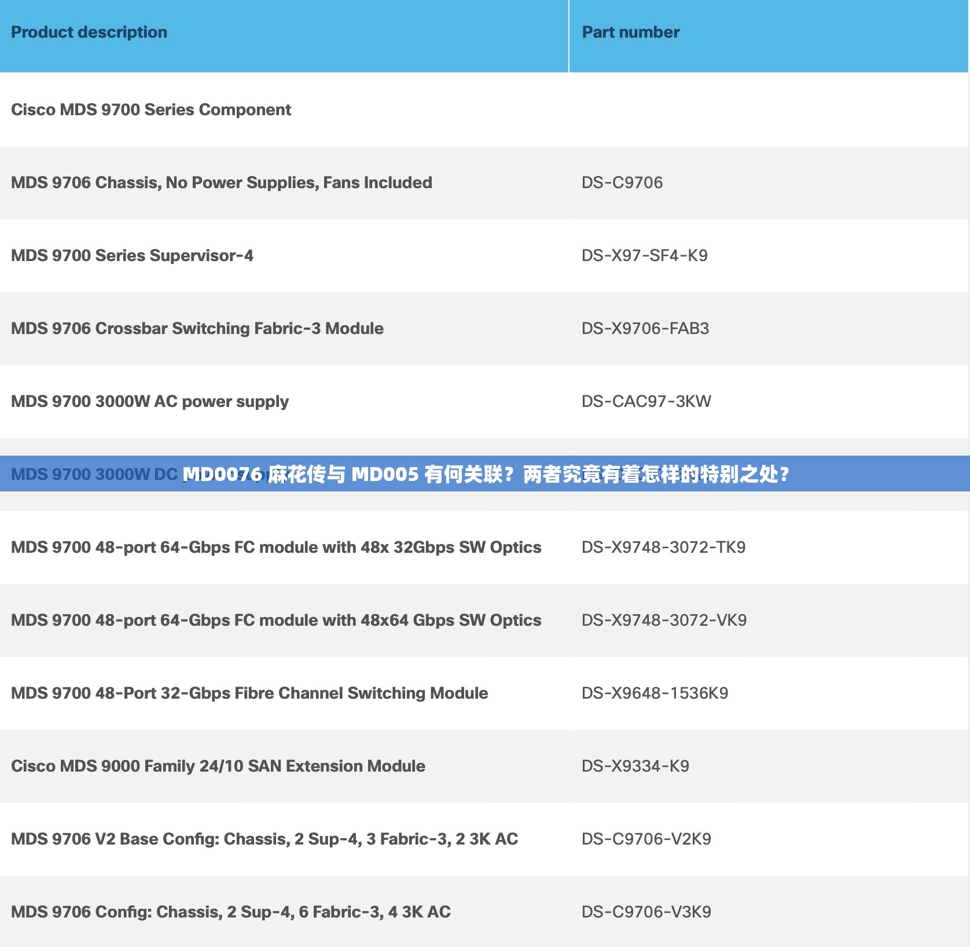This screenshot has width=970, height=947.
Task: Select 'MDS 9700 Series Supervisor-4' description
Action: click(x=133, y=256)
